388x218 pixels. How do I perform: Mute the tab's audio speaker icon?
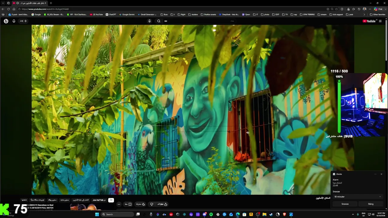tap(18, 3)
